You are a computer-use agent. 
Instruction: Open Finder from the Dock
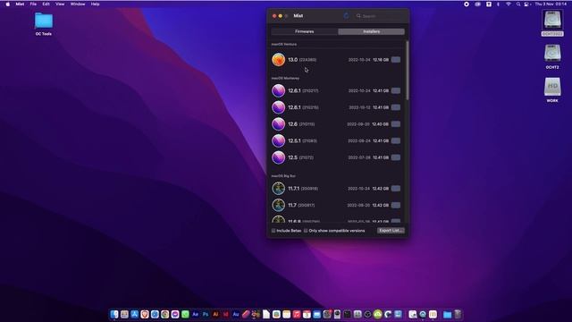pyautogui.click(x=114, y=314)
